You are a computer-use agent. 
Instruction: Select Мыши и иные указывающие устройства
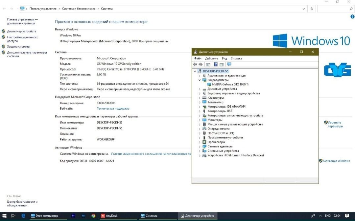tap(235, 124)
